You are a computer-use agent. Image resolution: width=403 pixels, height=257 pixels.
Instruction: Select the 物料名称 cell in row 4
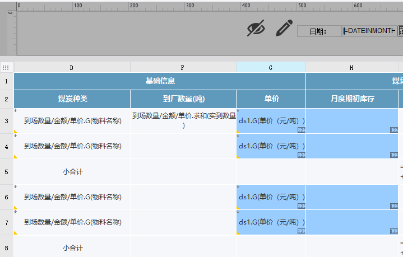point(72,146)
